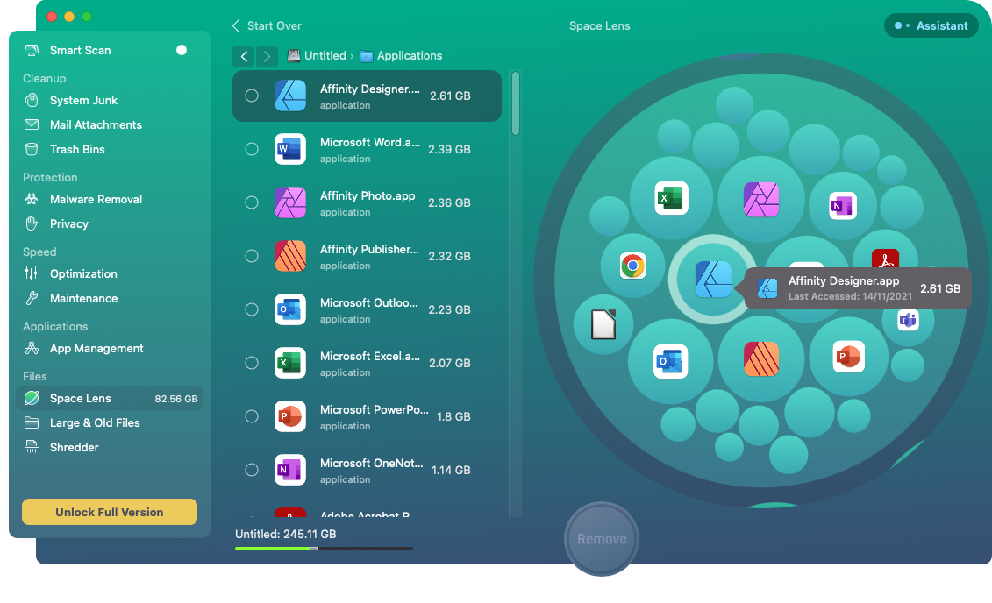This screenshot has width=992, height=603.
Task: Click Affinity Publisher bubble in map
Action: click(x=761, y=358)
